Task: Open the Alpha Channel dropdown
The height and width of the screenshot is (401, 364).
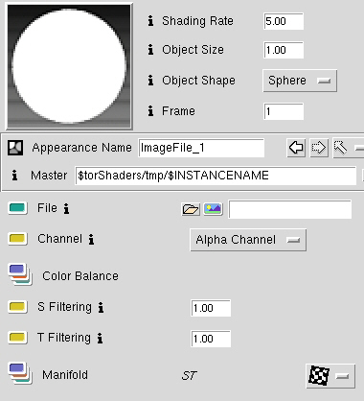Action: tap(248, 240)
